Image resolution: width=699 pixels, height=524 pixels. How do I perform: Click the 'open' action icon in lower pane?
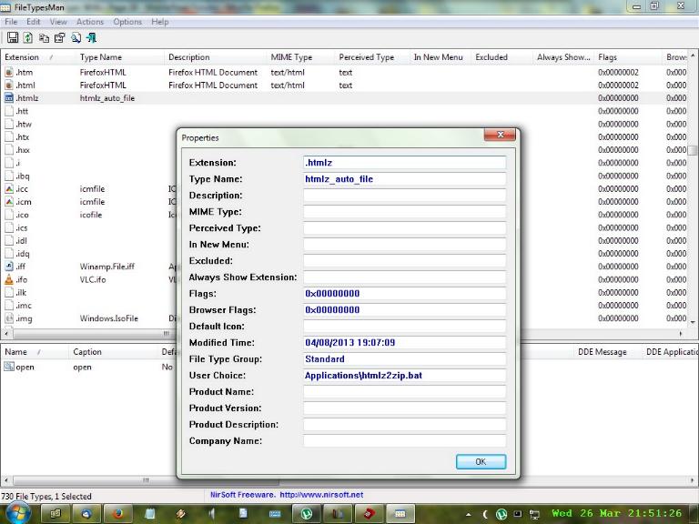point(9,367)
